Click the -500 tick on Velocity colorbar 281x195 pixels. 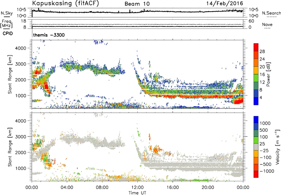click(x=266, y=164)
